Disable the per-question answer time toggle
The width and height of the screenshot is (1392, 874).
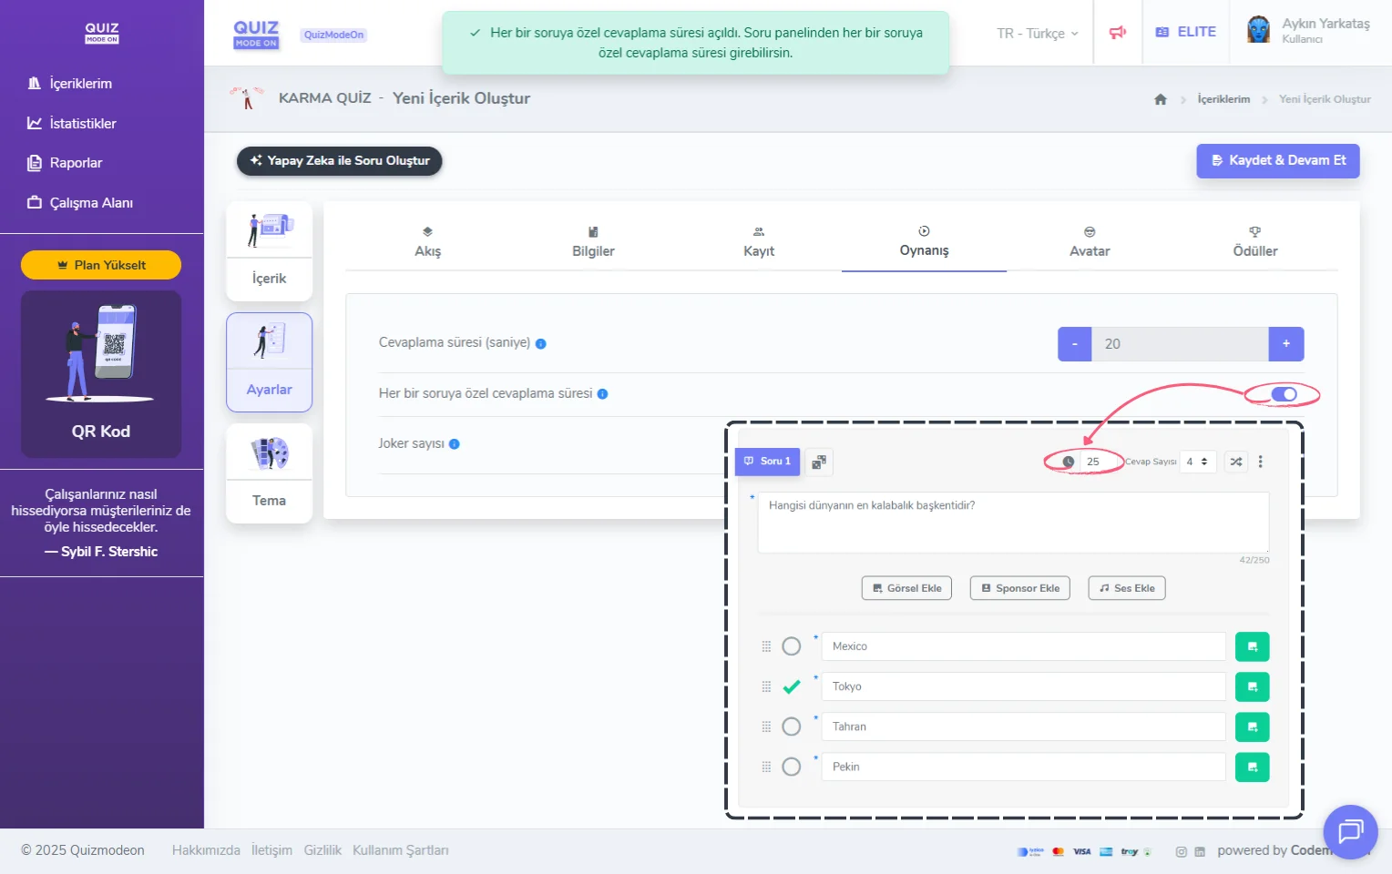[1284, 394]
